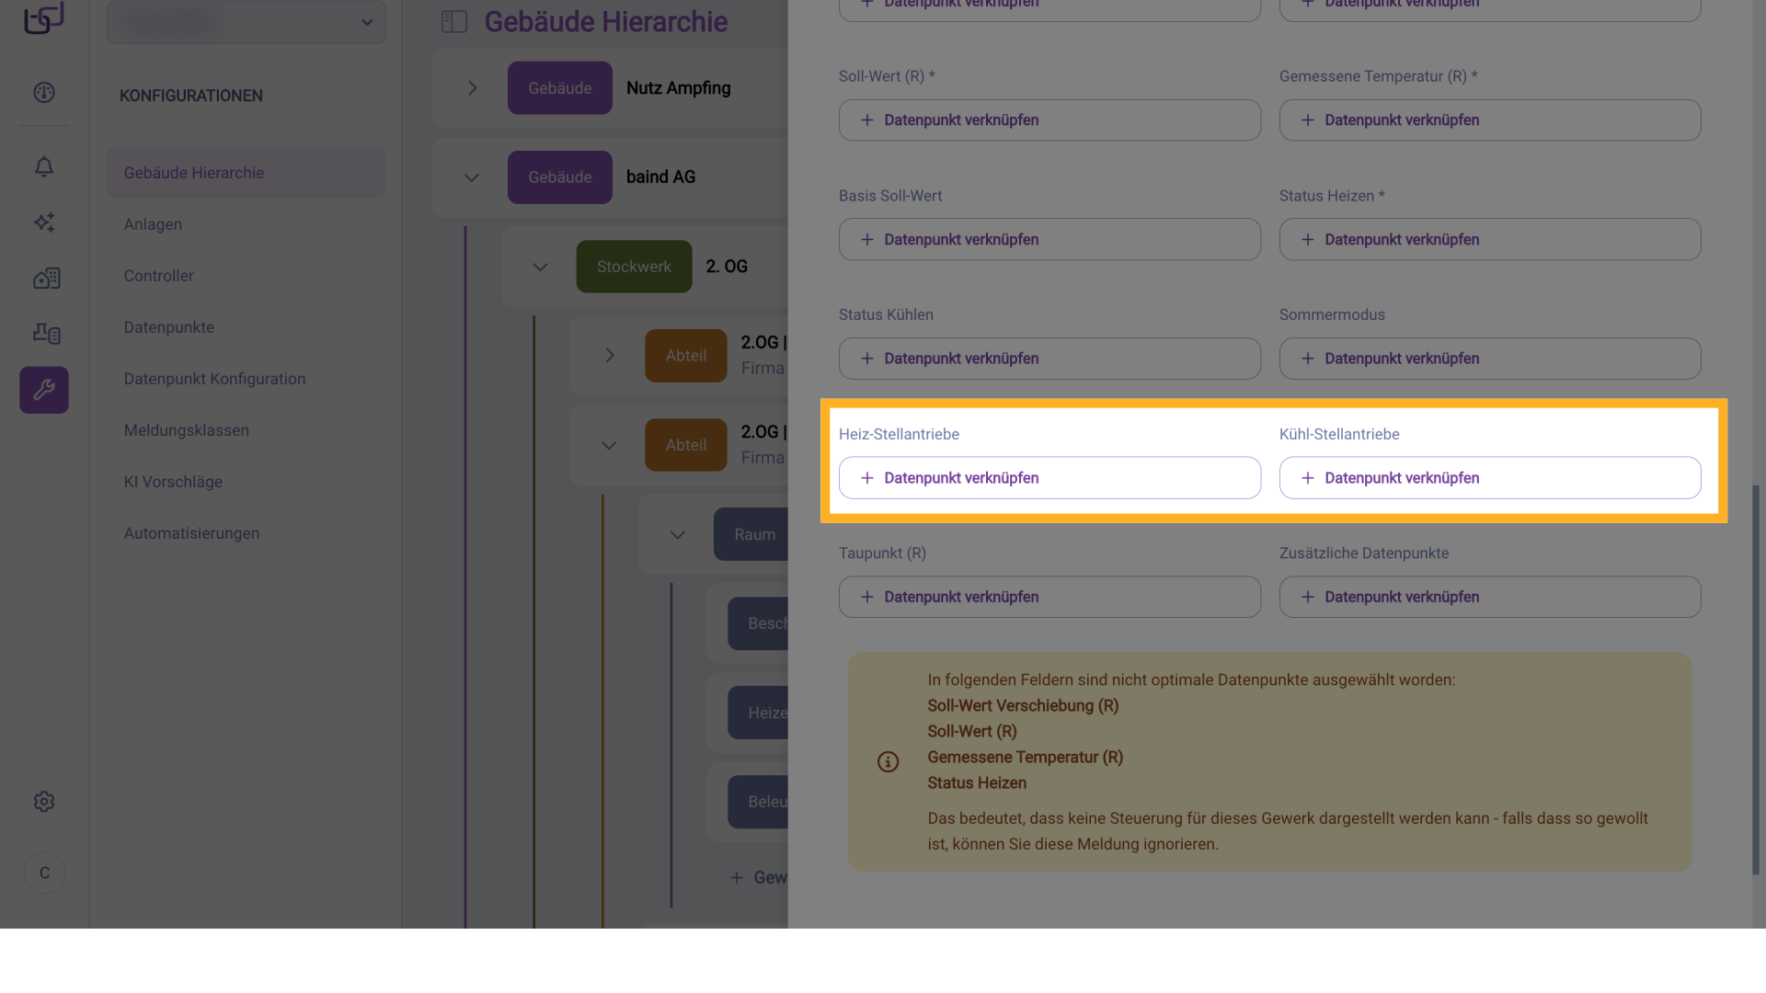Image resolution: width=1766 pixels, height=993 pixels.
Task: Click the devices/plant sidebar icon
Action: click(x=45, y=333)
